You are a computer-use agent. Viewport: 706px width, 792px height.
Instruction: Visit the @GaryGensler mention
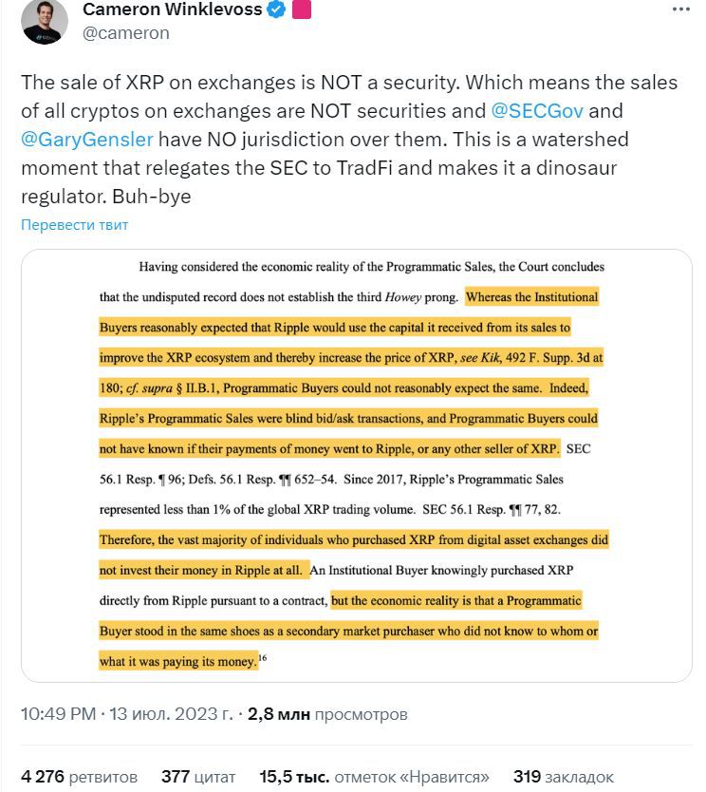pyautogui.click(x=86, y=139)
